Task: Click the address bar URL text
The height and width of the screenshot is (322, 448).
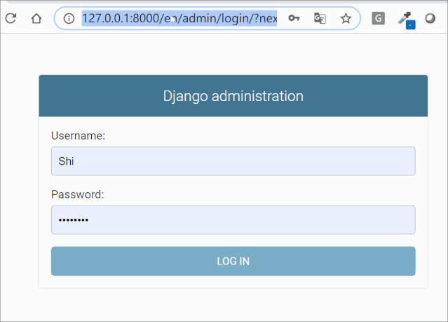Action: click(x=179, y=19)
